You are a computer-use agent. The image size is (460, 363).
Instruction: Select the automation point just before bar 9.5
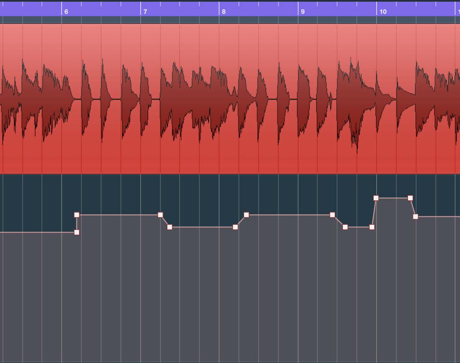tap(332, 215)
